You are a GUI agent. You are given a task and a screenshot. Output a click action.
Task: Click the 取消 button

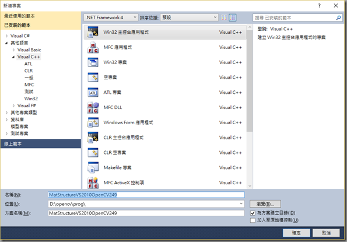pos(326,233)
